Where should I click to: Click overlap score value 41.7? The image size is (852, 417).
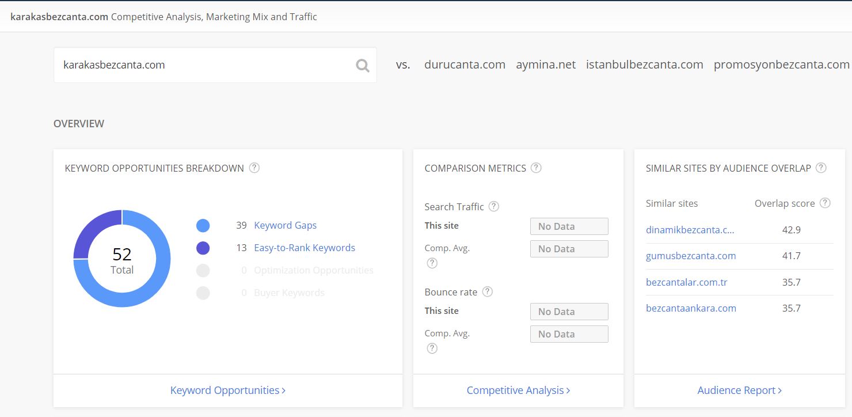coord(792,256)
